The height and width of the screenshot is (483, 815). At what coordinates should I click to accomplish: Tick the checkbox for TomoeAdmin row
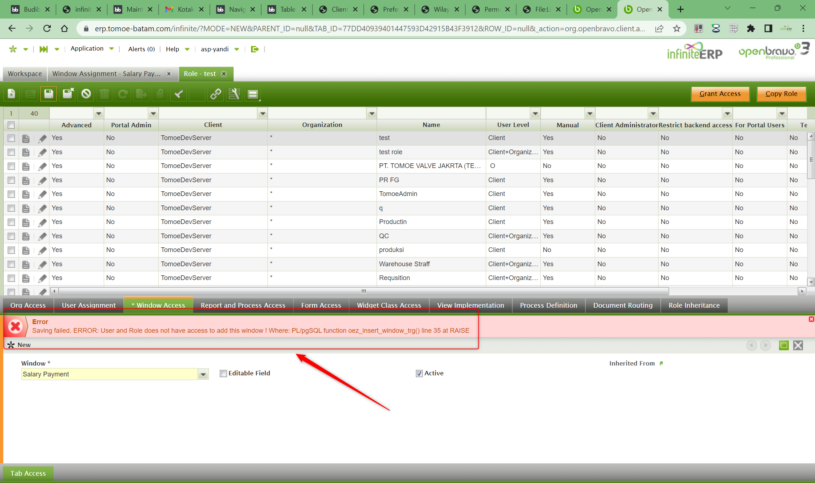tap(11, 194)
